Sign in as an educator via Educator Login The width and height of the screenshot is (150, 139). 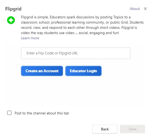(x=83, y=71)
